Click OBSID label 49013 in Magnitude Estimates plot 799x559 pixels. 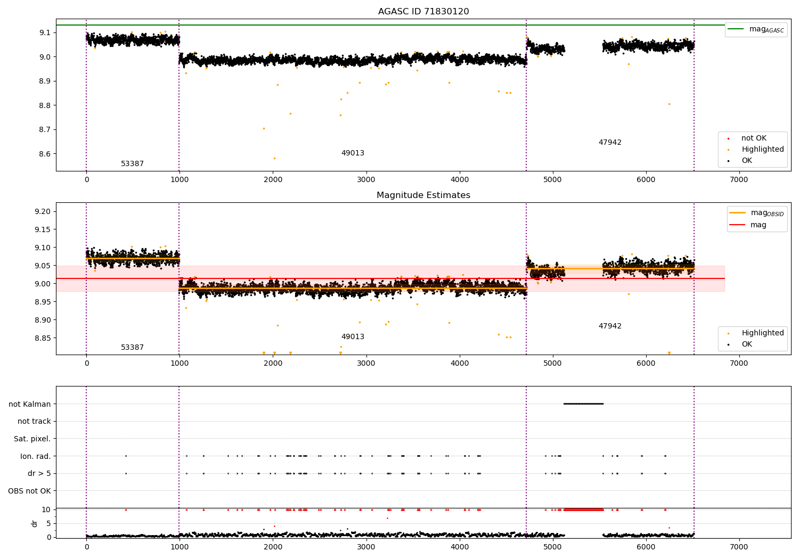[353, 337]
